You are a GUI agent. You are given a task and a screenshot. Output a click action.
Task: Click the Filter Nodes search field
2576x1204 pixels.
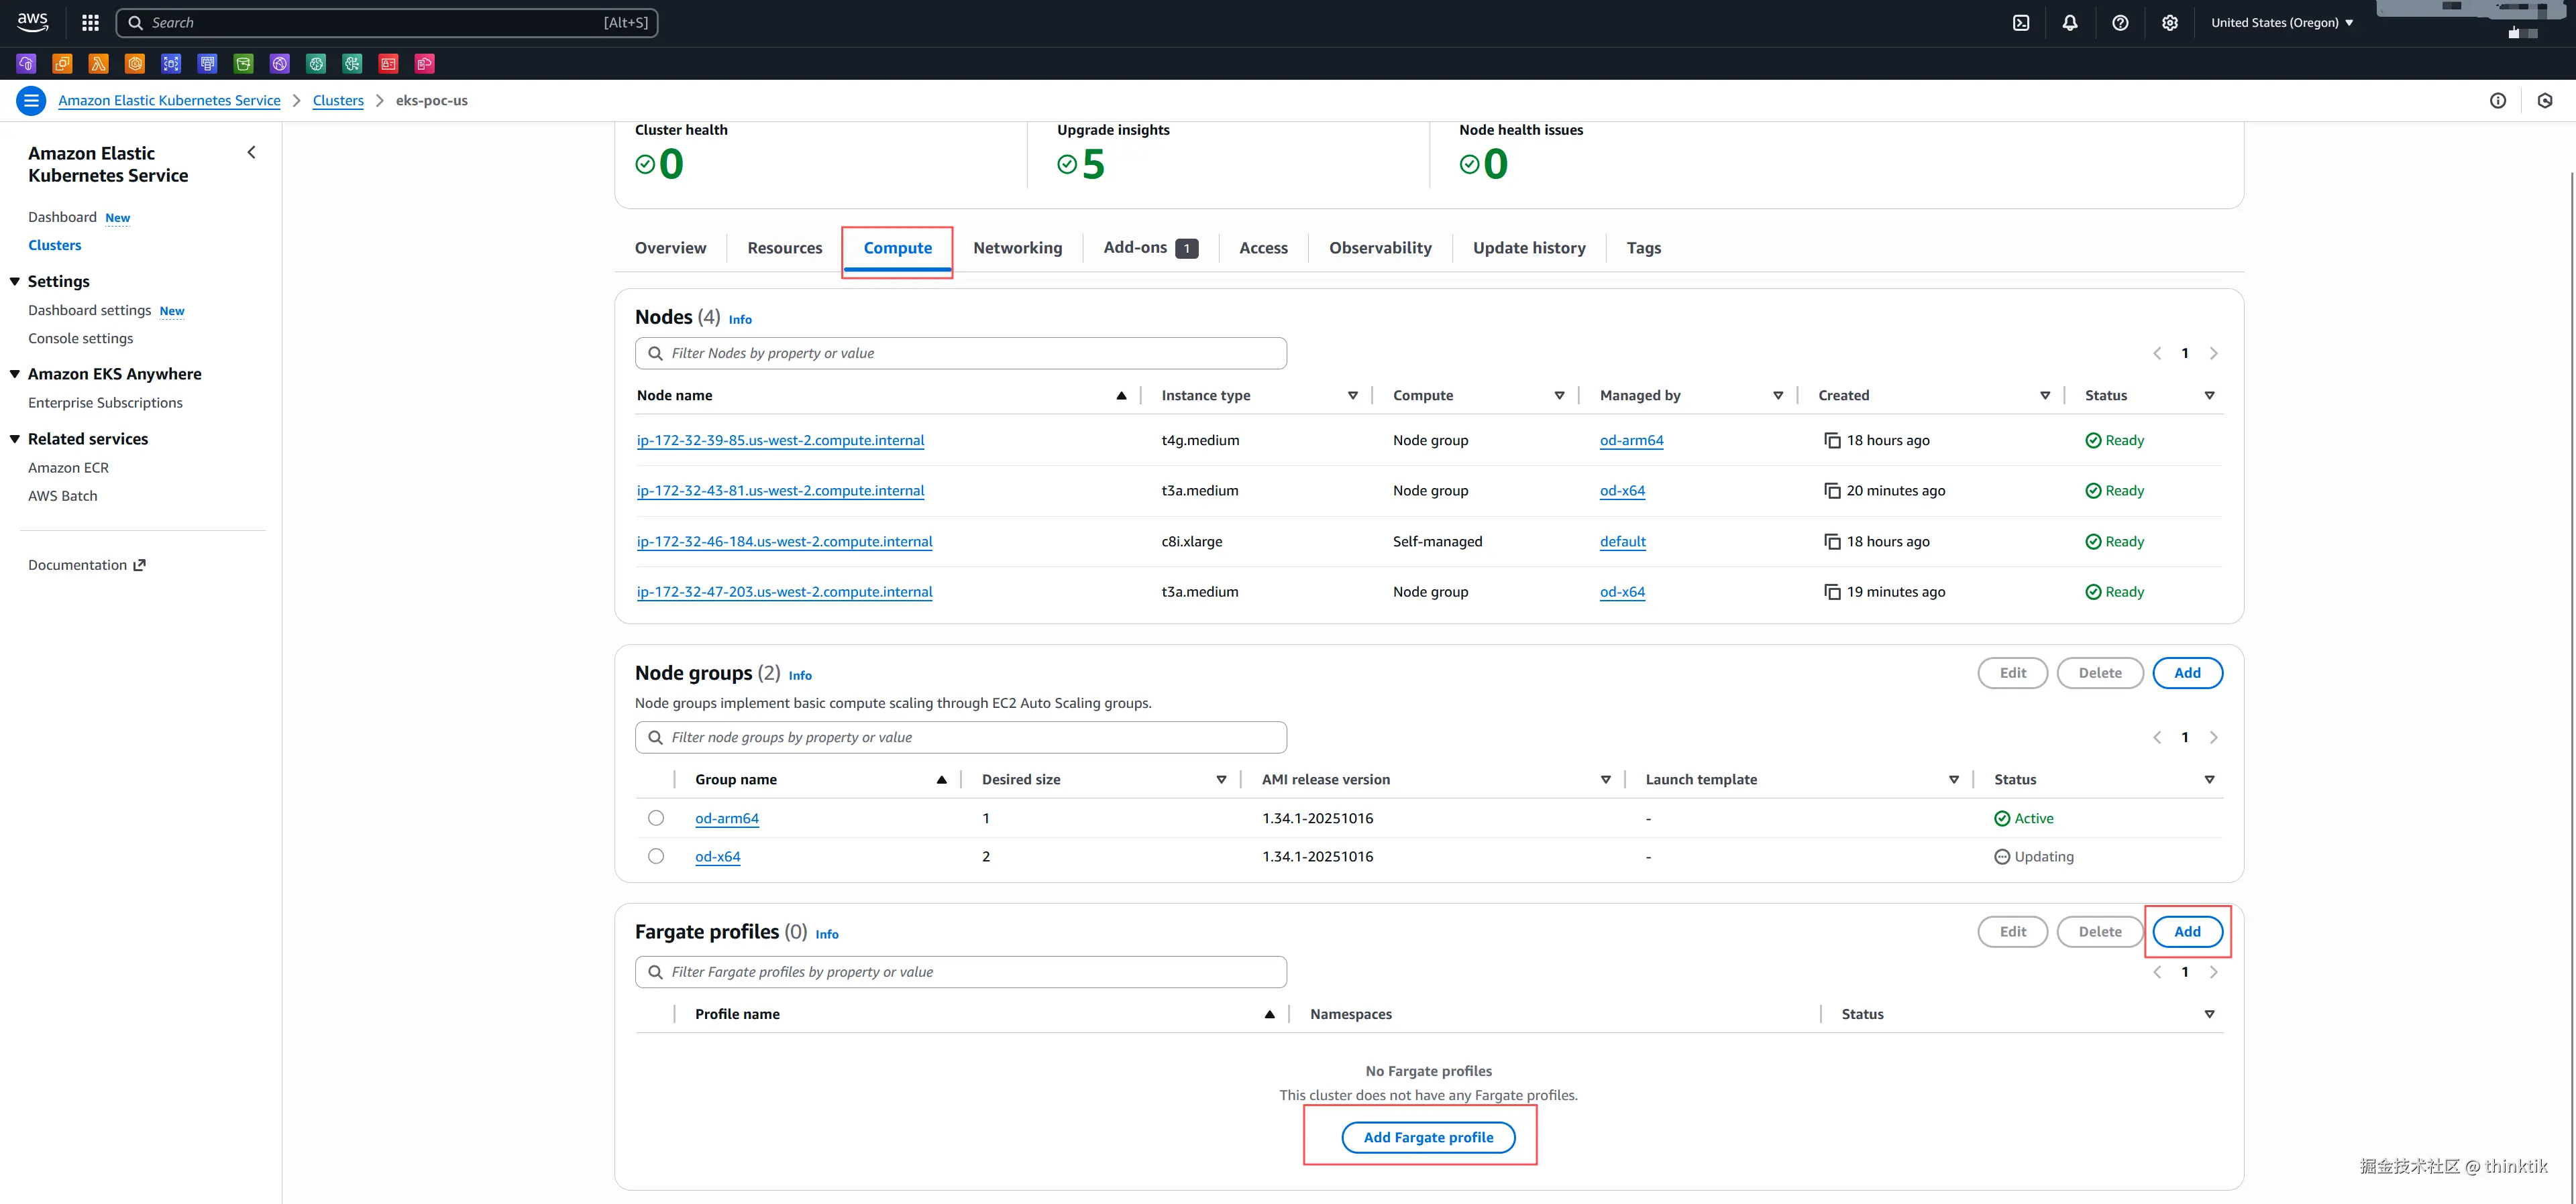(x=960, y=354)
